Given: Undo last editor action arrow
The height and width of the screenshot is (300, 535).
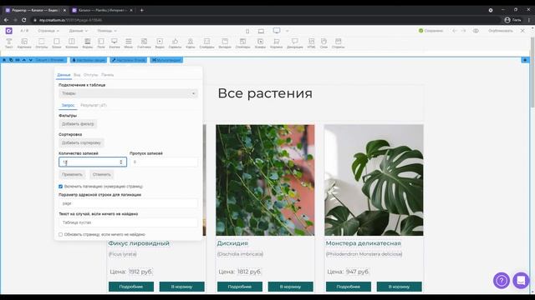Looking at the screenshot, I should 455,31.
